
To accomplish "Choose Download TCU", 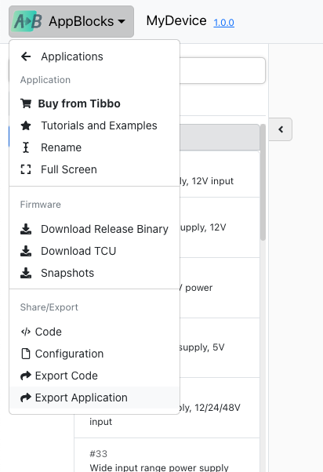I will coord(94,251).
